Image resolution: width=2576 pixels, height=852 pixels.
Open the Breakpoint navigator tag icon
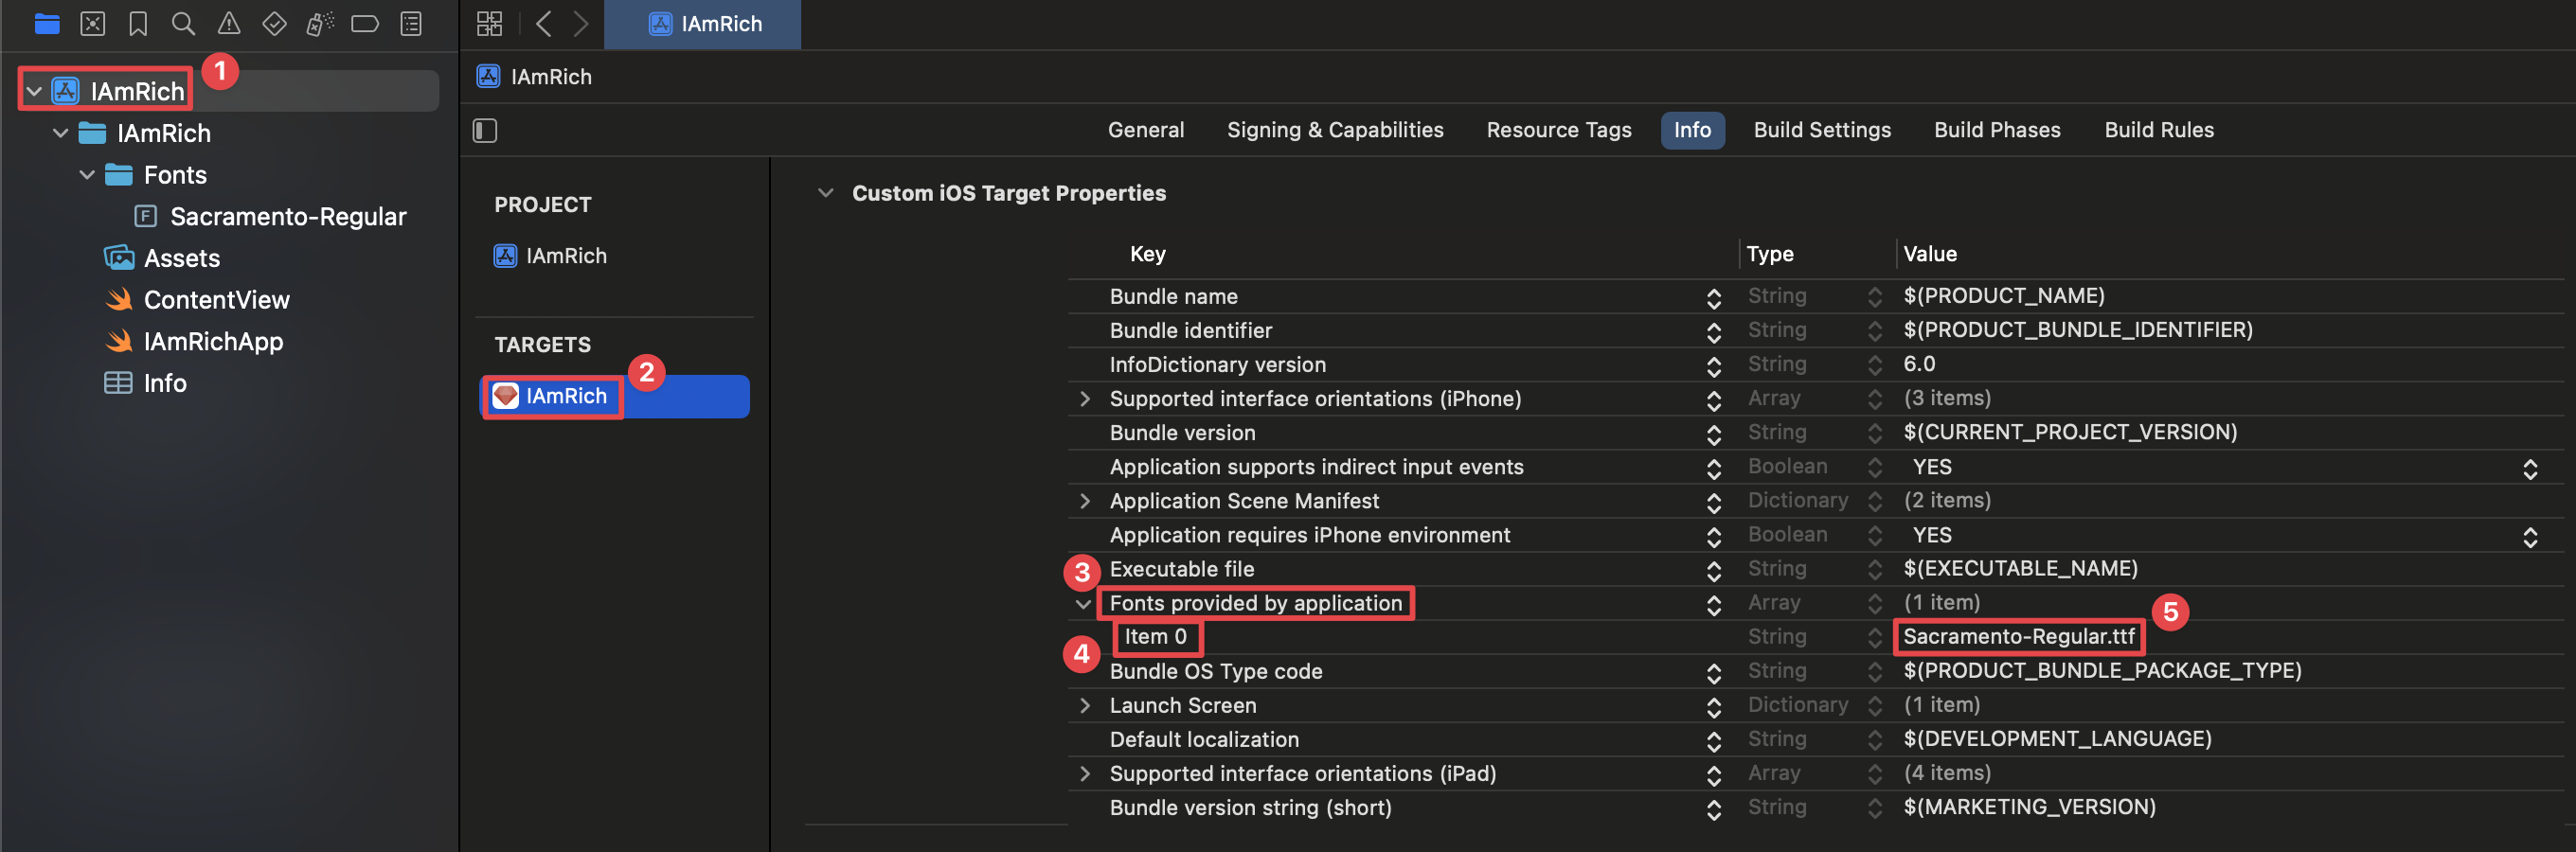tap(365, 24)
